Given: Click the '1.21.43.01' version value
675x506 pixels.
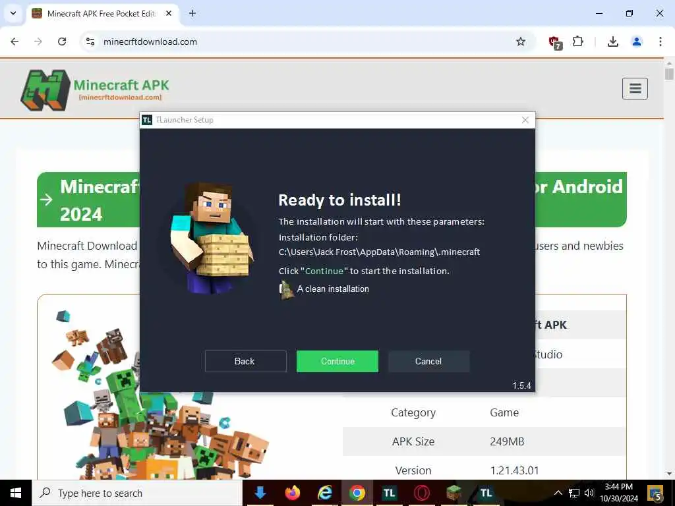Looking at the screenshot, I should (514, 470).
